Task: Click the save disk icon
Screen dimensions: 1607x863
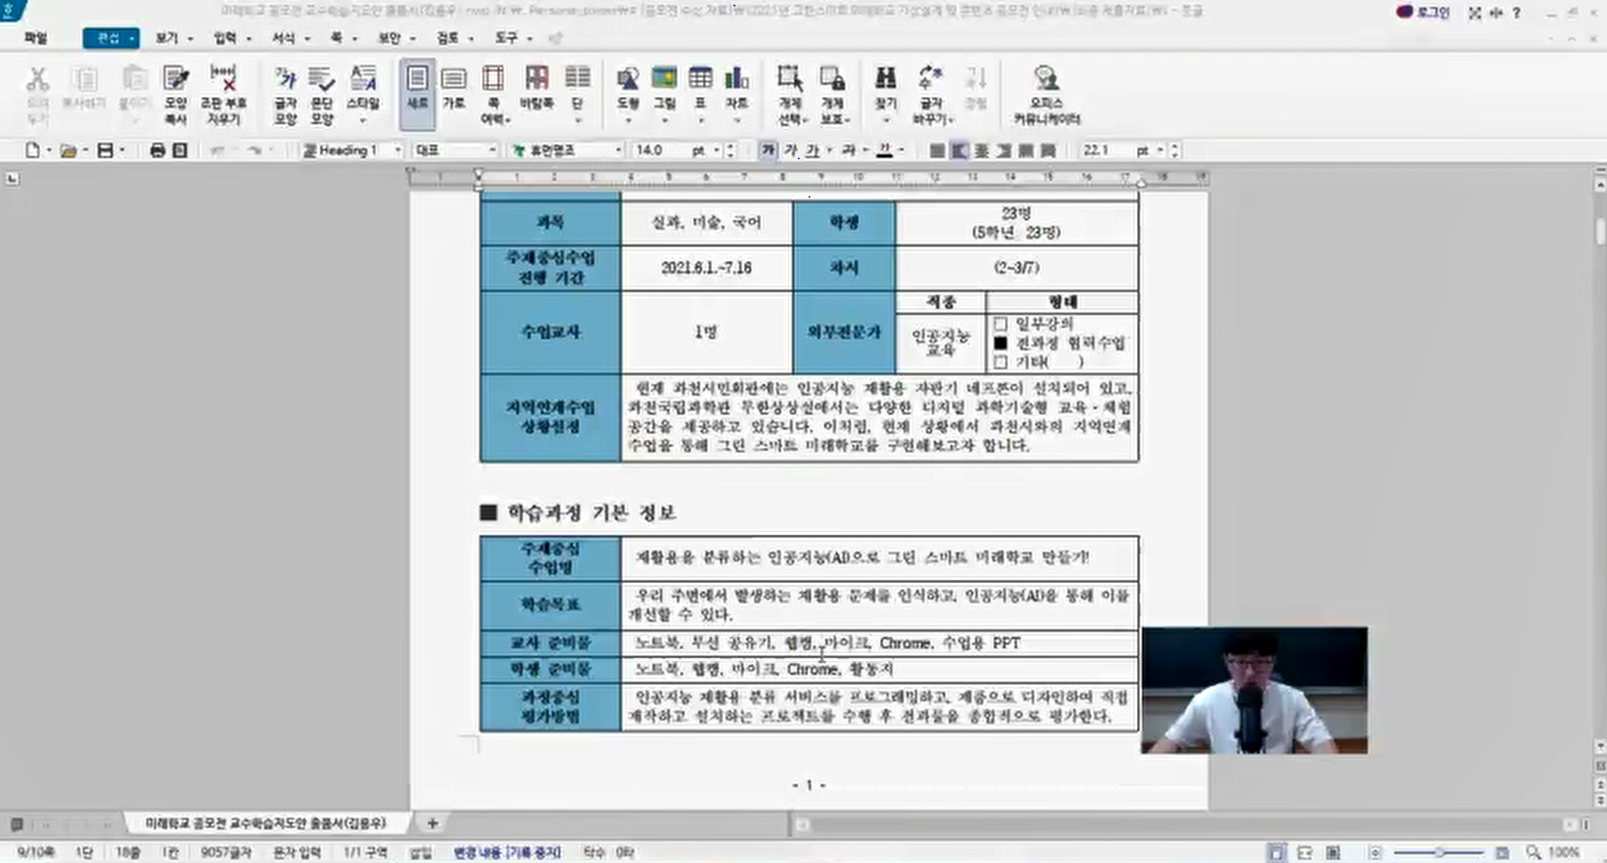Action: [x=106, y=150]
